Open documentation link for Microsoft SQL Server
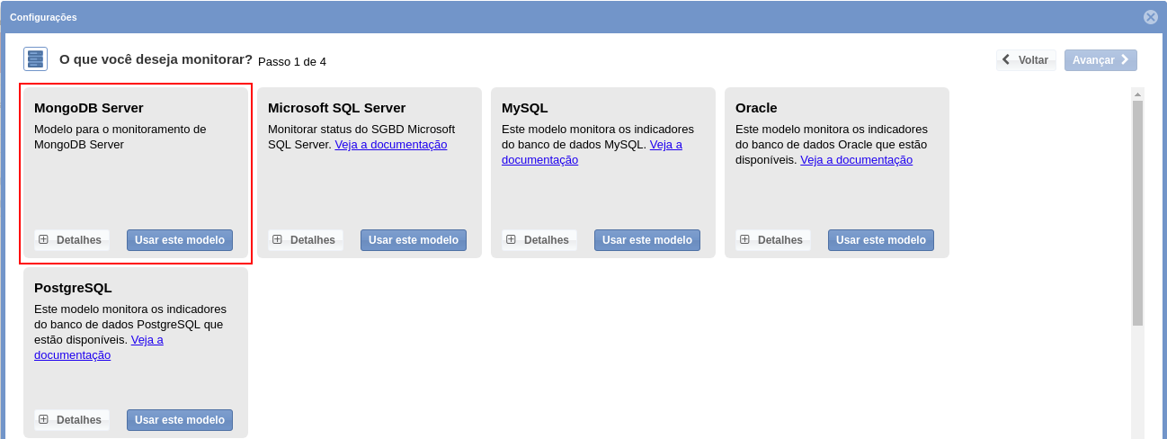 [x=391, y=145]
